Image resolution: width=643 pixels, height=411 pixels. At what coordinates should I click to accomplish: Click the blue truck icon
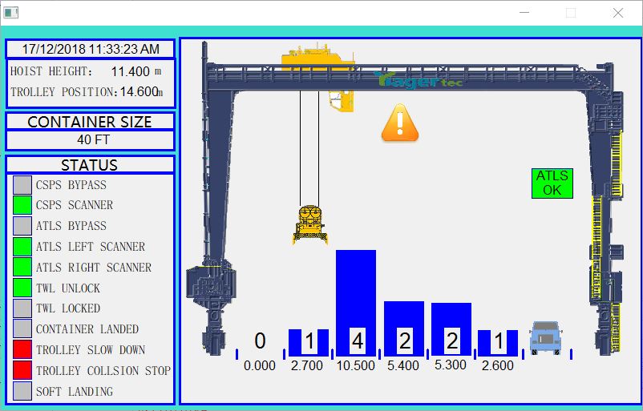545,337
